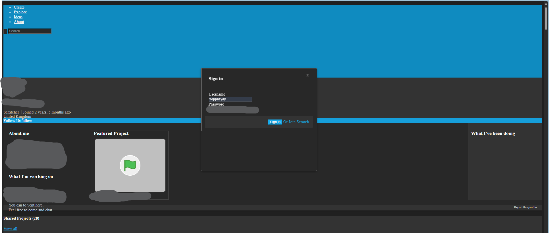This screenshot has height=233, width=549.
Task: Click the Username field in Sign in
Action: 230,99
